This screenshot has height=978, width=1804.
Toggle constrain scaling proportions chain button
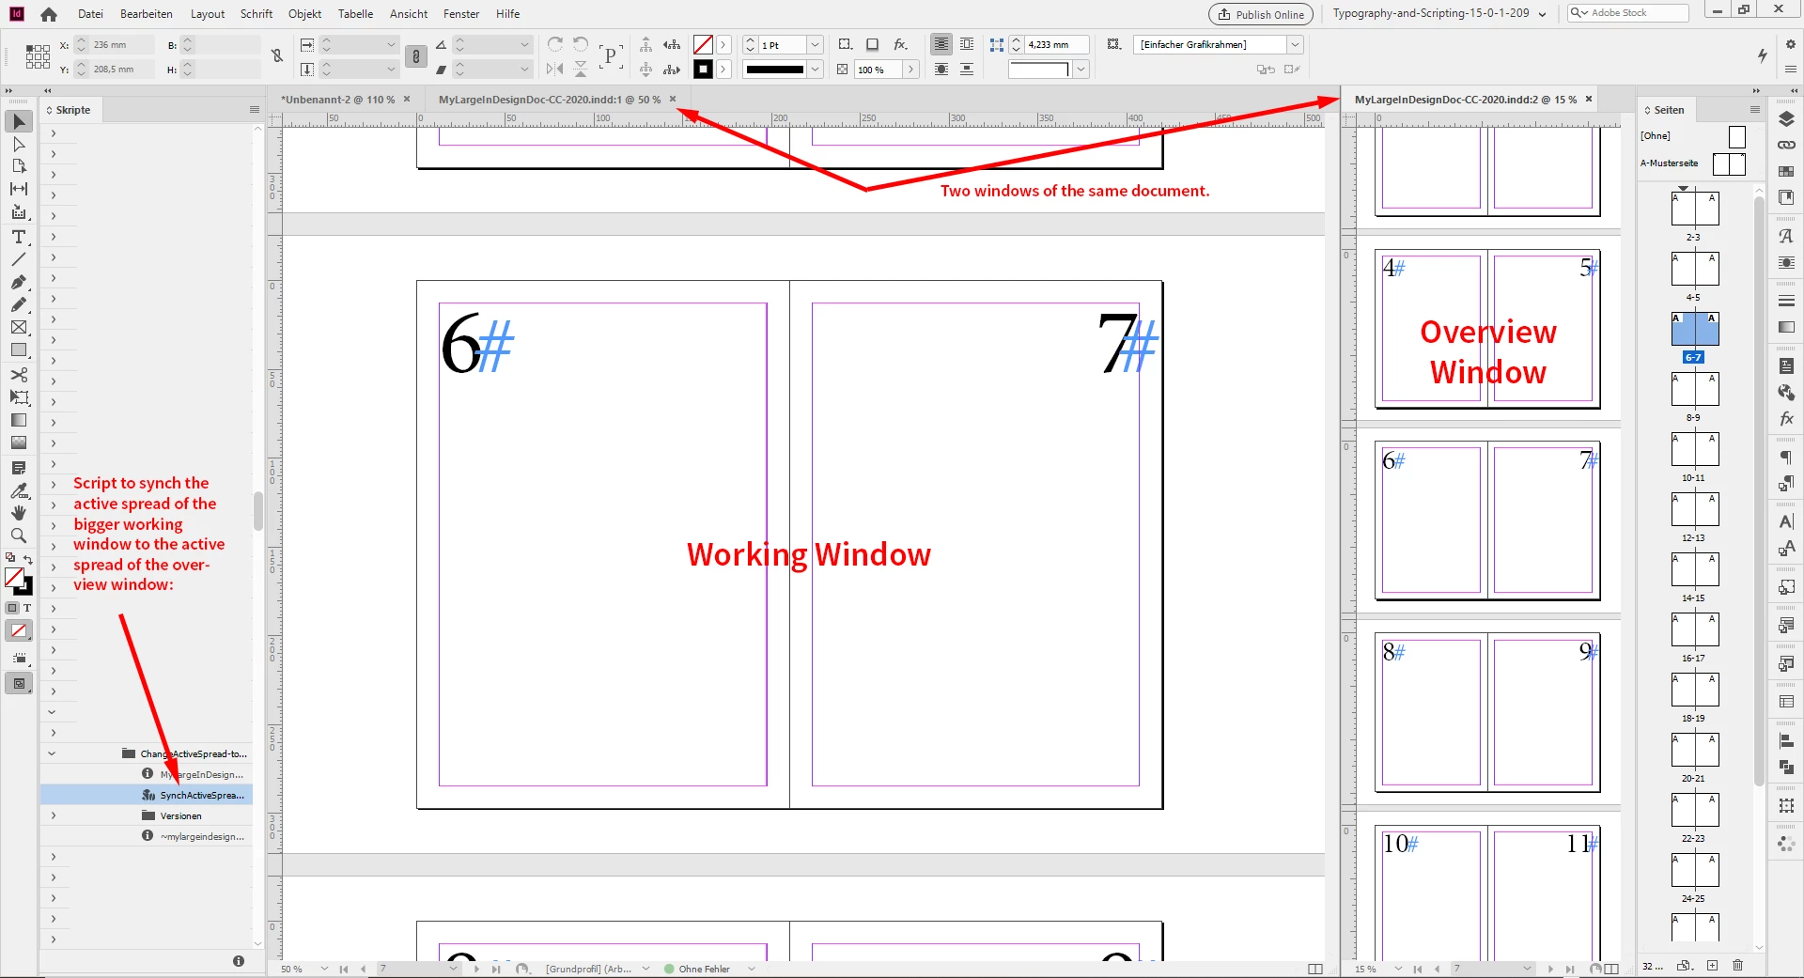(416, 56)
